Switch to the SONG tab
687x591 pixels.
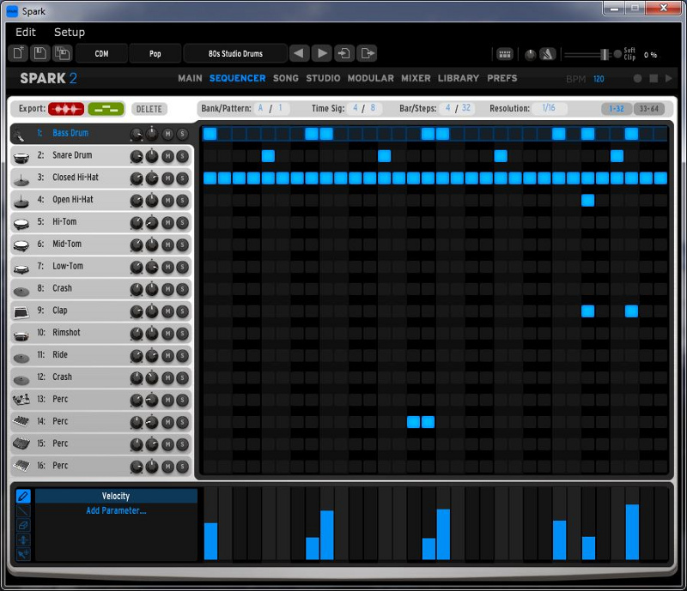(286, 78)
